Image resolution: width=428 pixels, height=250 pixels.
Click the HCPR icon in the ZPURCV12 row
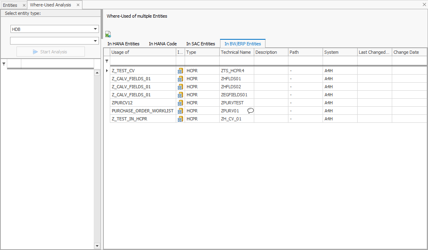(180, 103)
